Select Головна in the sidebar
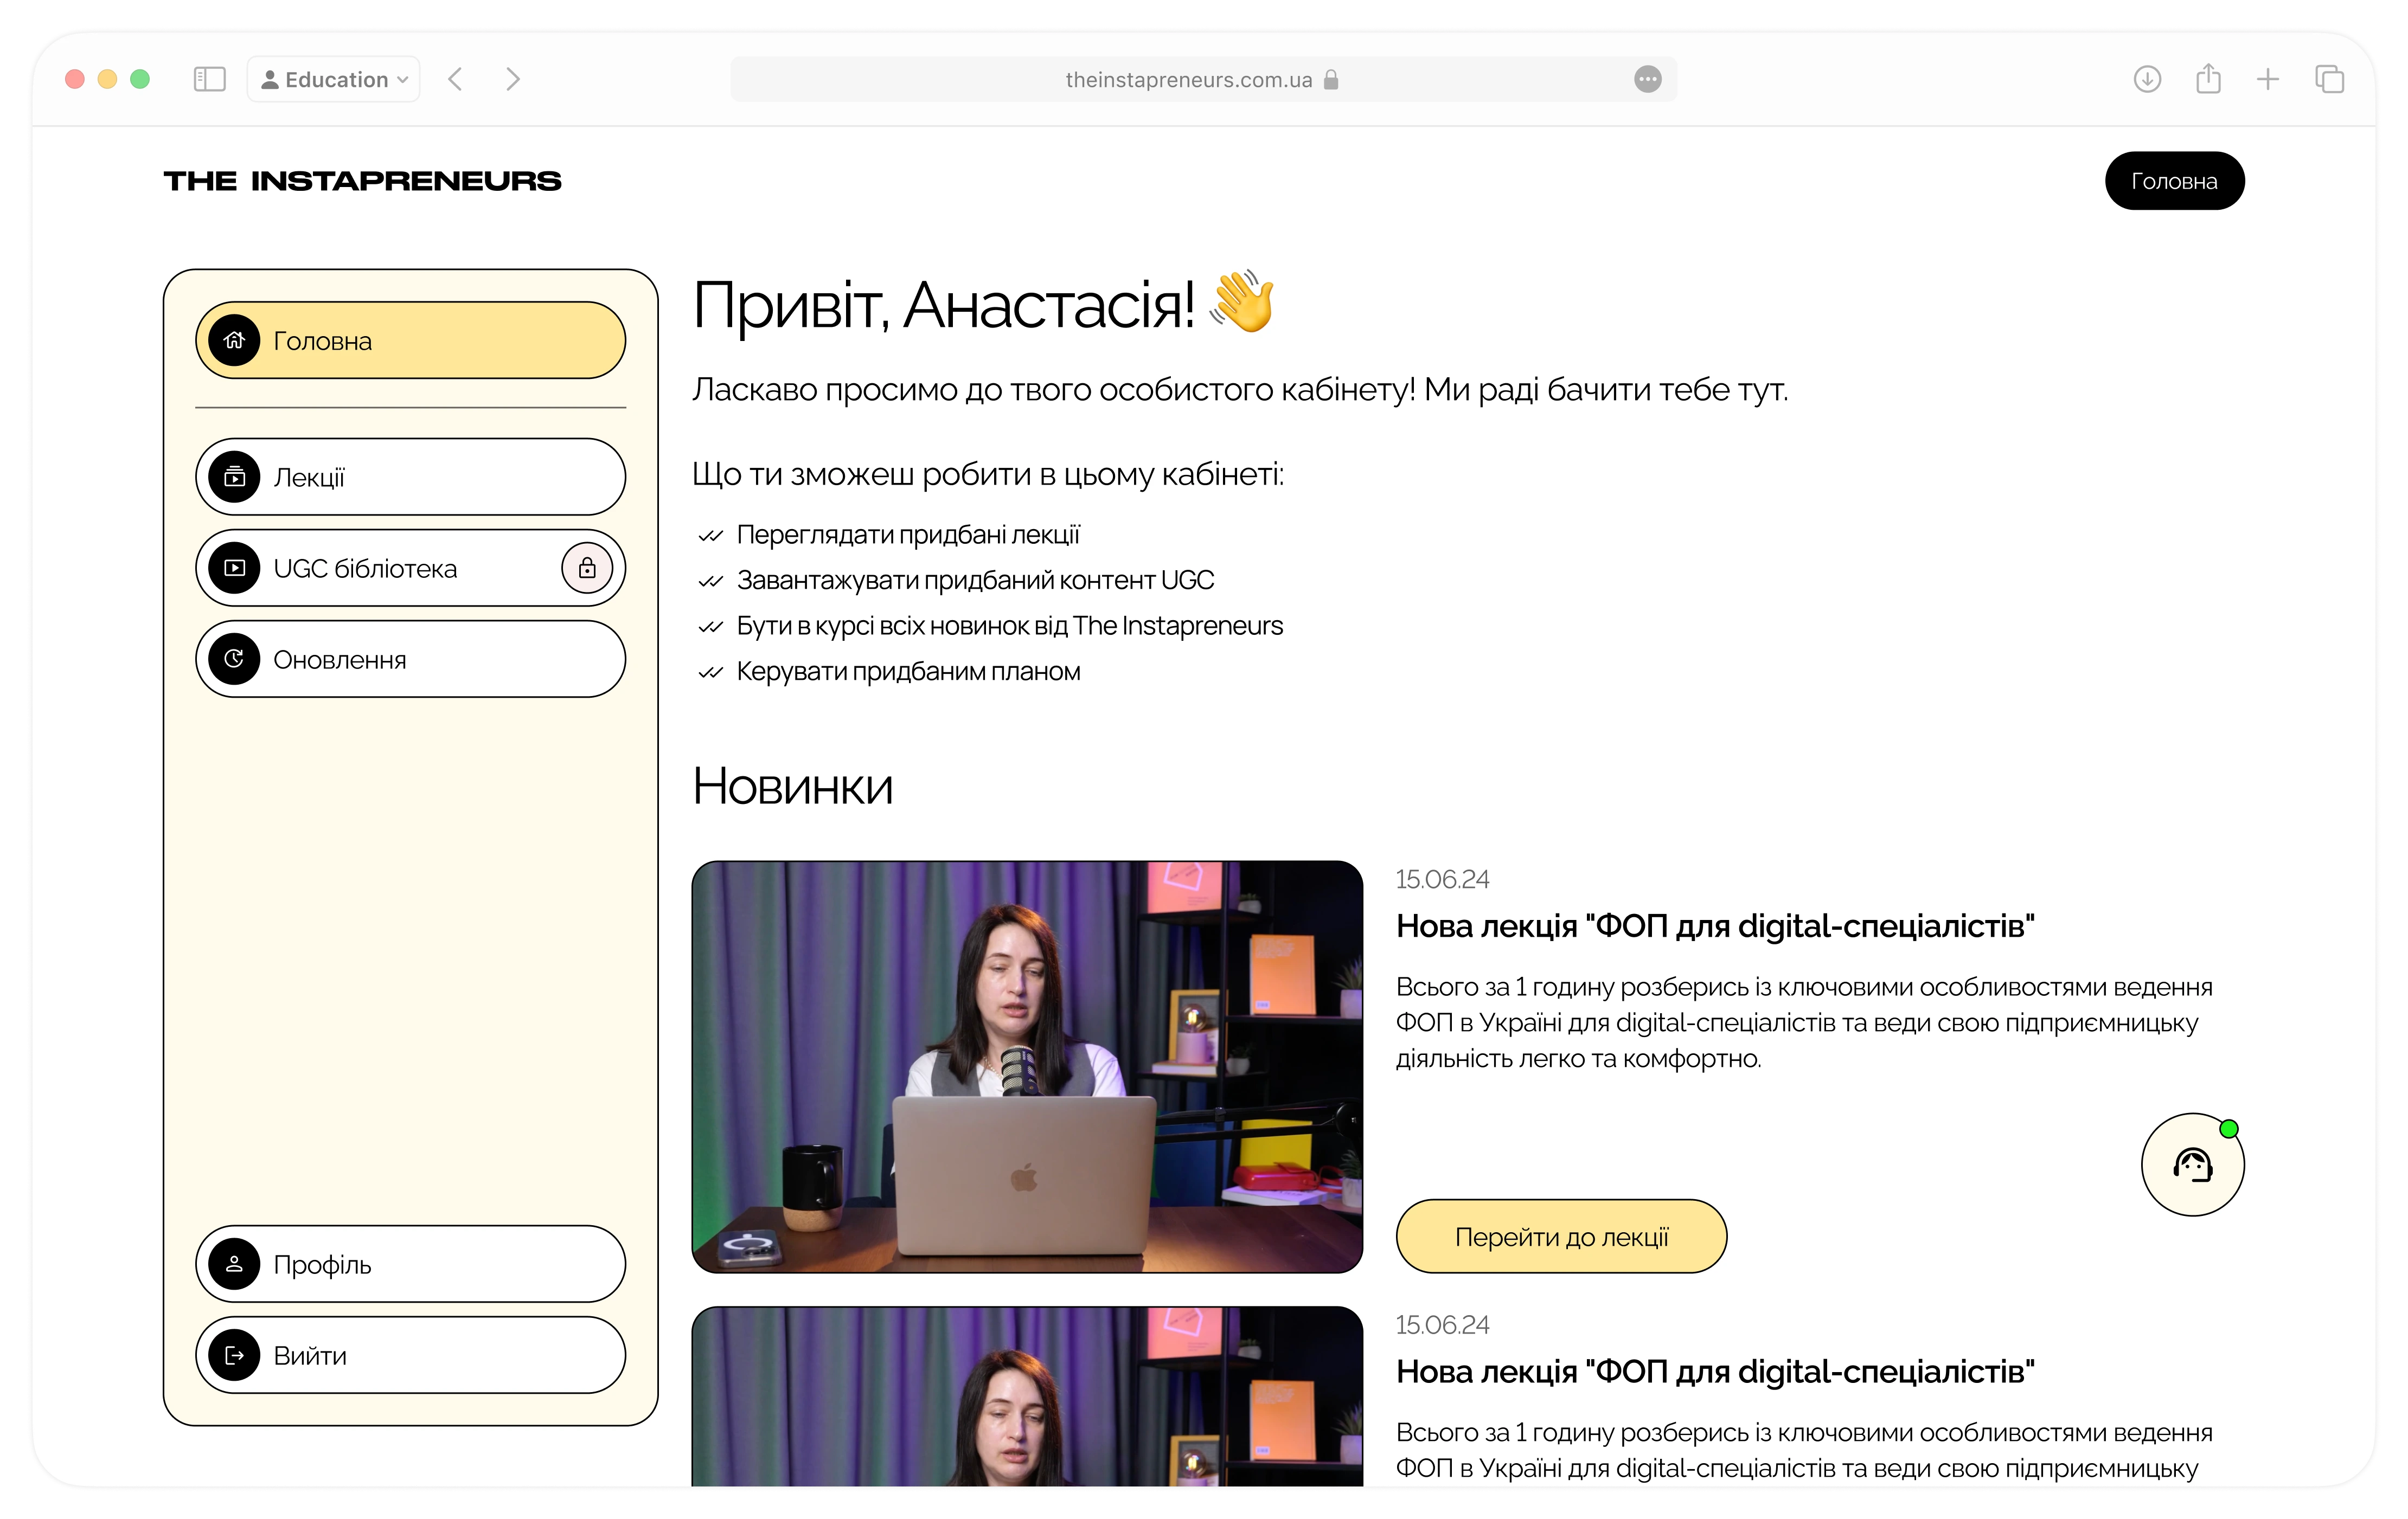This screenshot has height=1519, width=2408. pos(410,341)
